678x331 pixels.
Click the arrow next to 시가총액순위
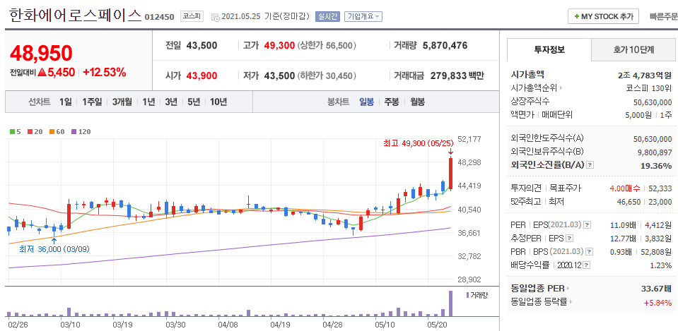coord(561,88)
